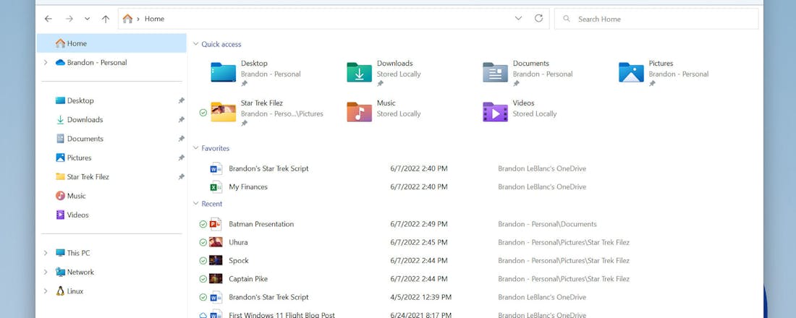Image resolution: width=796 pixels, height=318 pixels.
Task: Expand This PC in navigation pane
Action: [45, 252]
